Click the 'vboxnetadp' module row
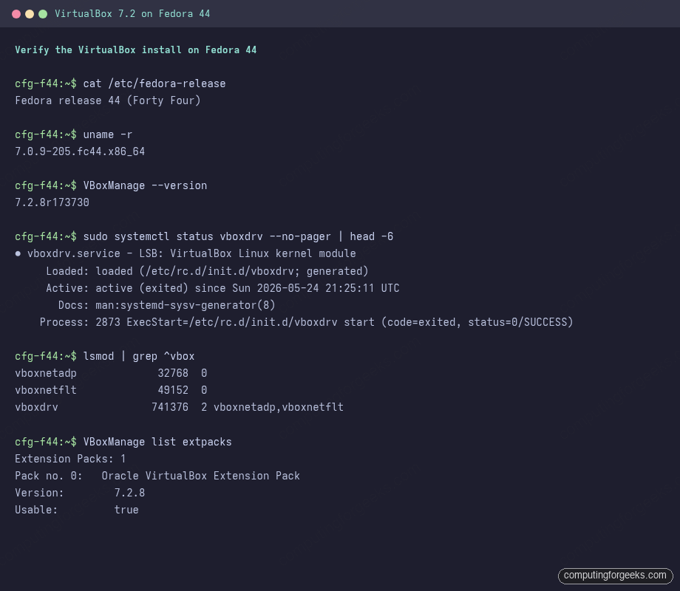This screenshot has width=680, height=591. (111, 373)
